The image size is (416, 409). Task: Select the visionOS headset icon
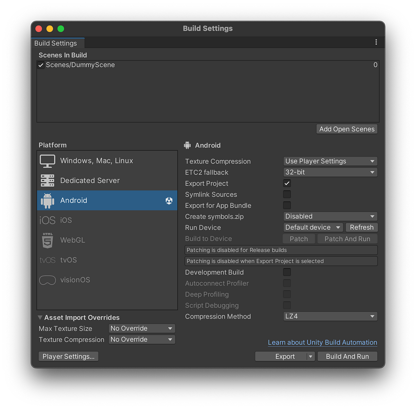[47, 280]
